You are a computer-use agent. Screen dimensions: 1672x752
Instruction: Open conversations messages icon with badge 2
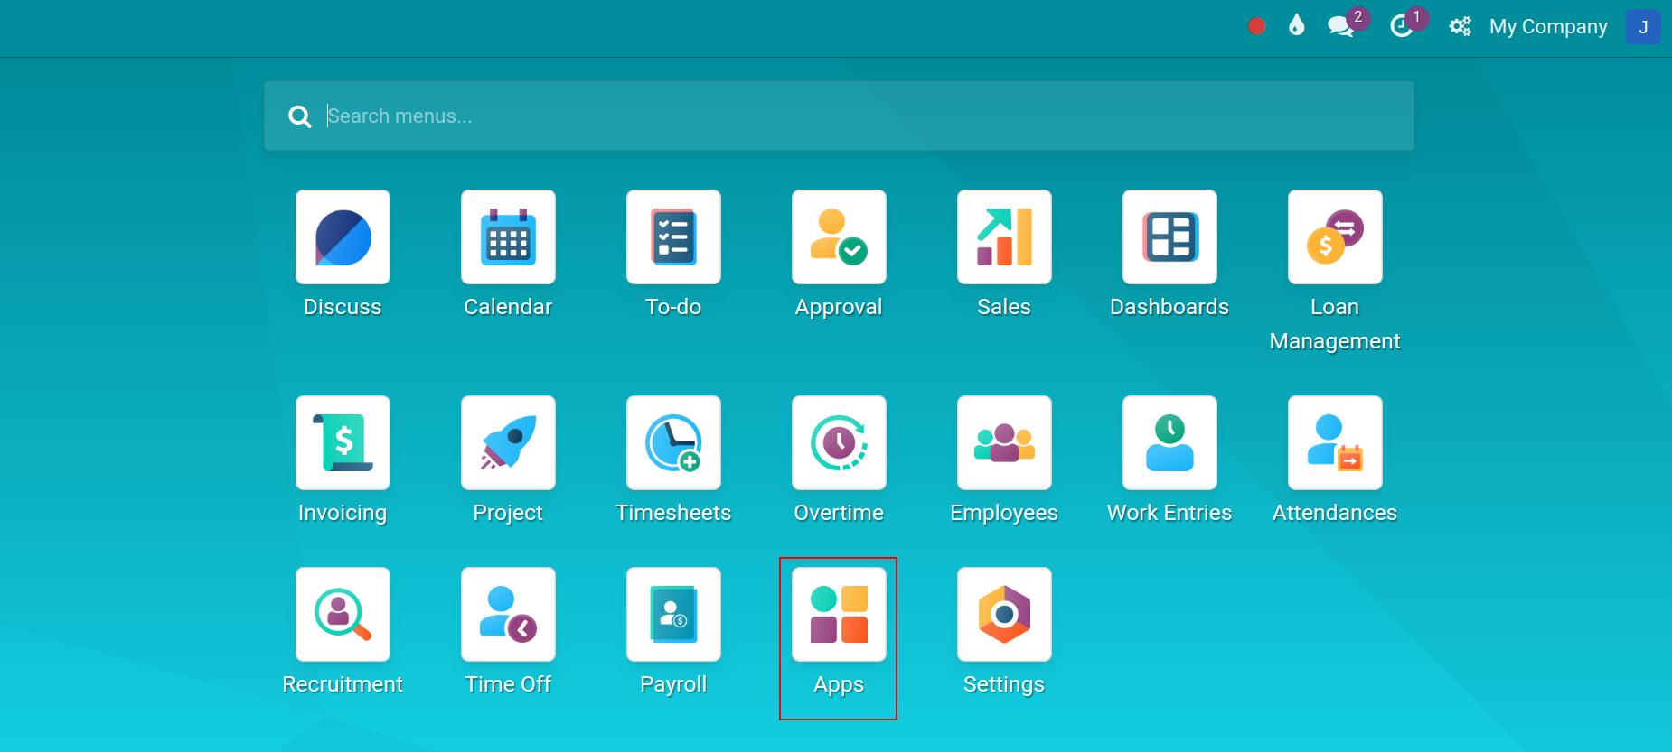pyautogui.click(x=1341, y=26)
